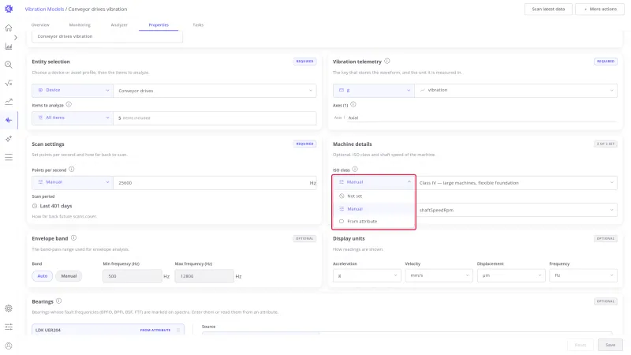Click info icon beside Vibration telemetry
Screen dimensions: 631x355
[x=386, y=62]
